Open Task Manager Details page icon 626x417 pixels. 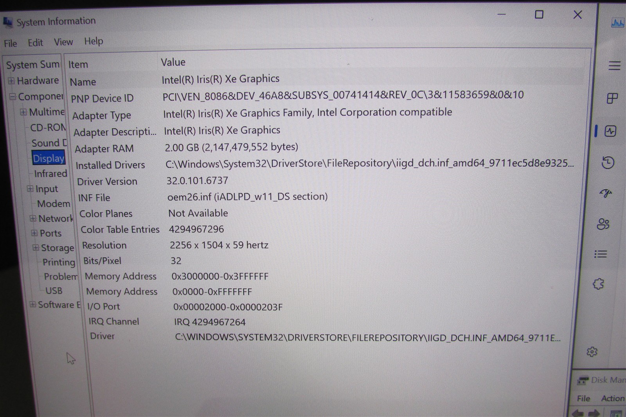[x=601, y=254]
